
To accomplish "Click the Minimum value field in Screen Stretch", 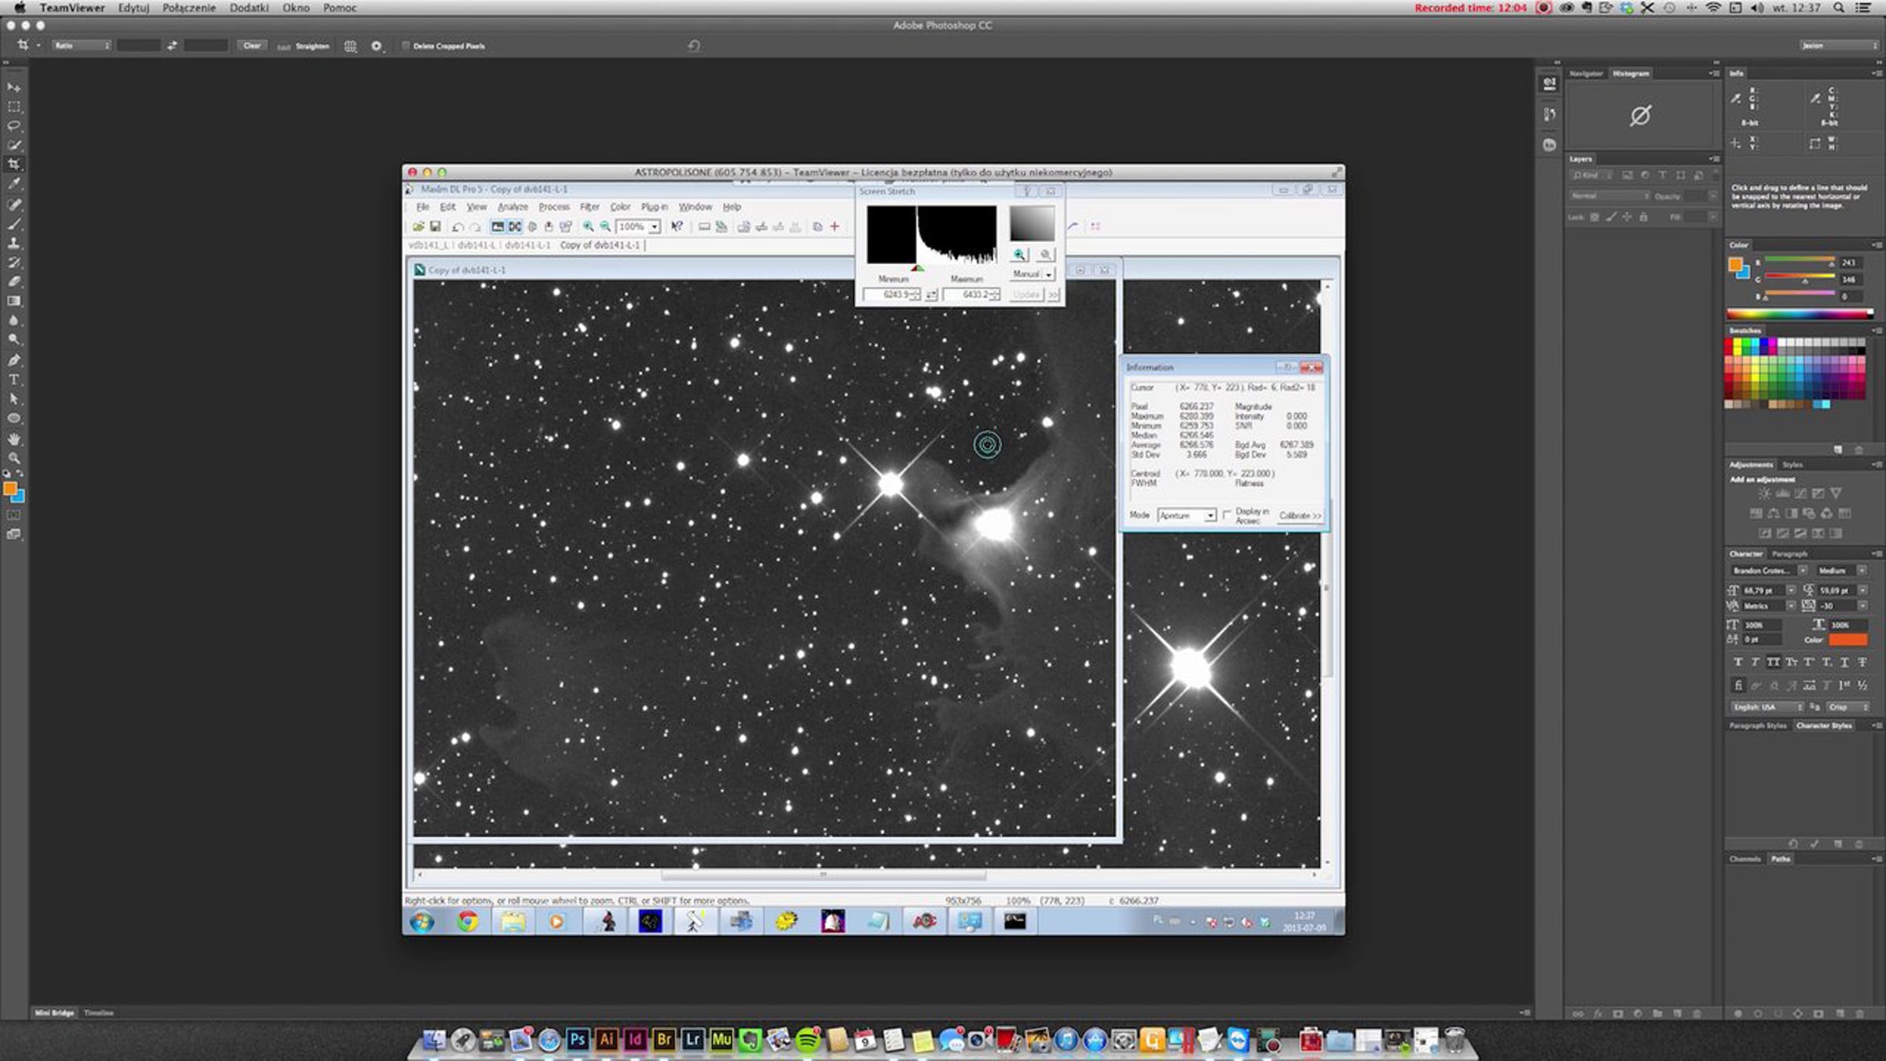I will point(891,295).
